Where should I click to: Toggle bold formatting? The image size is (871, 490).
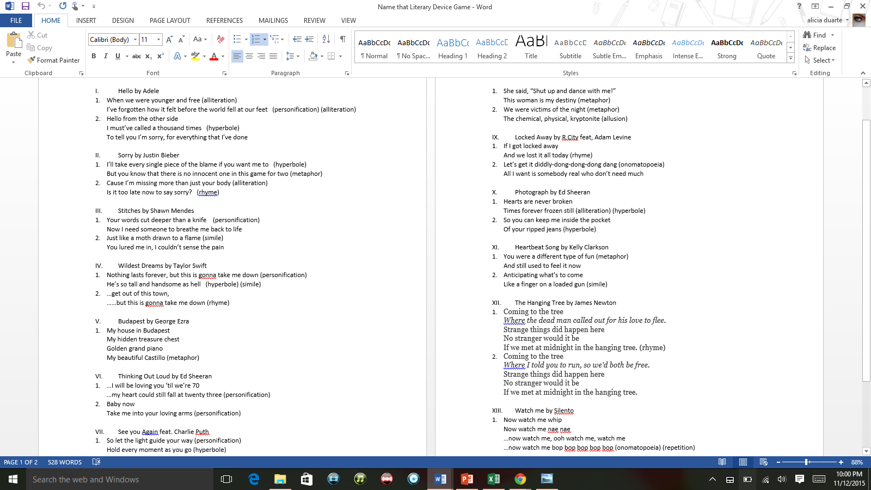click(x=94, y=56)
